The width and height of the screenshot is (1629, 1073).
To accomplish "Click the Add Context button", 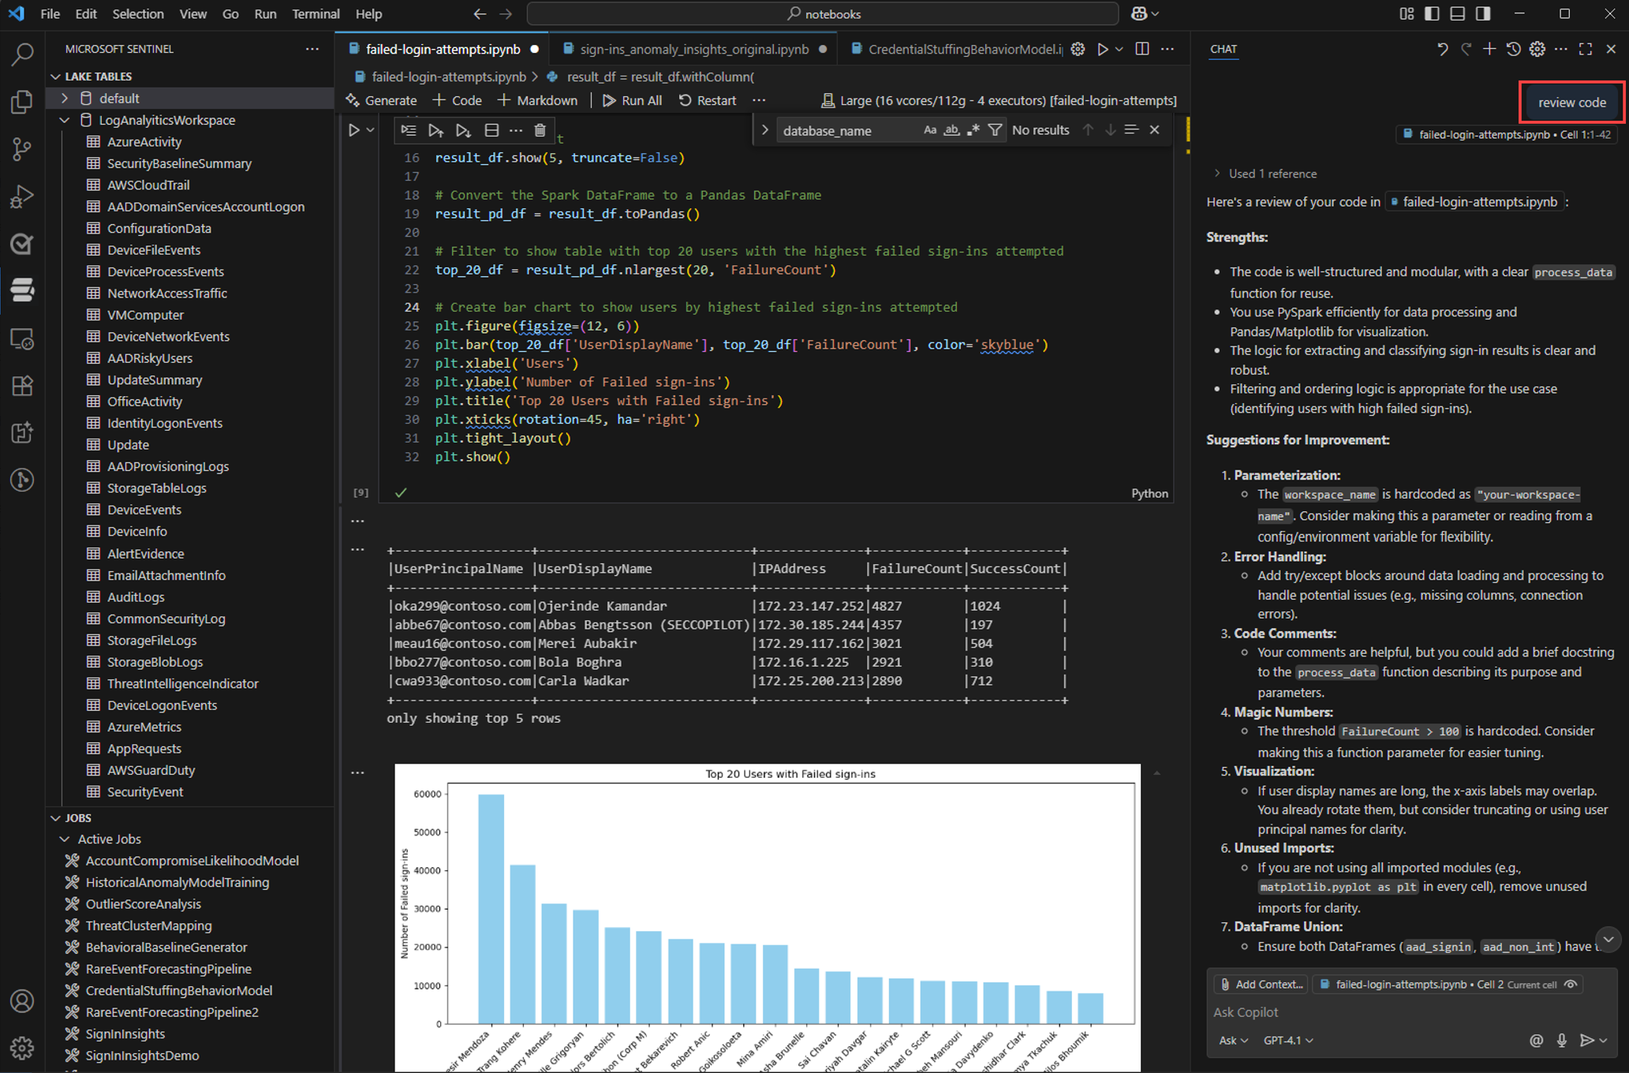I will tap(1261, 984).
